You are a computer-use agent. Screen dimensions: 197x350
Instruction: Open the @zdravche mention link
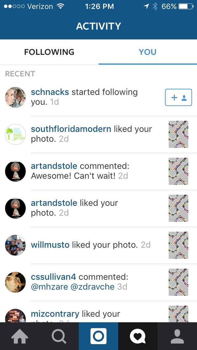point(93,287)
